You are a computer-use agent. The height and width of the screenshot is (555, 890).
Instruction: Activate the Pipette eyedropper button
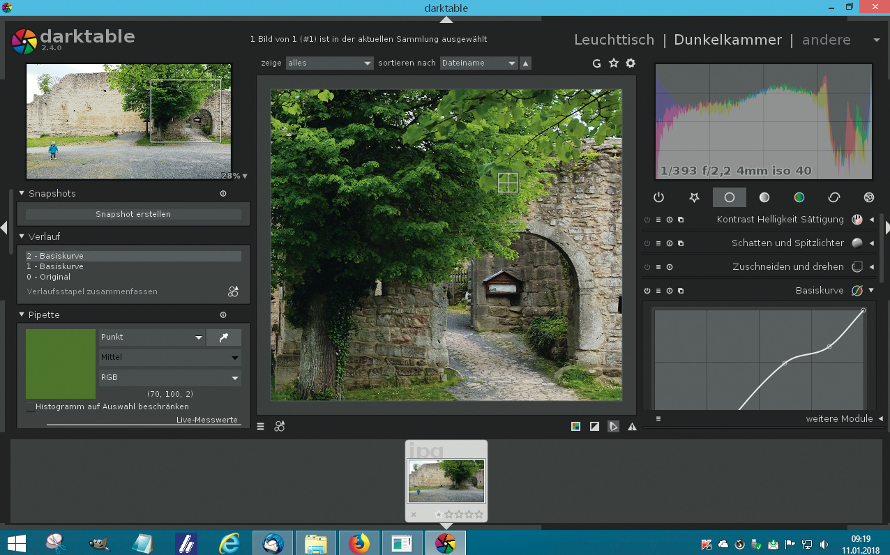point(224,337)
